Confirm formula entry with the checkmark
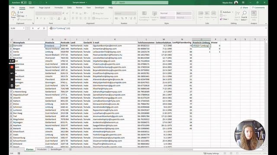277x155 pixels. pos(39,28)
